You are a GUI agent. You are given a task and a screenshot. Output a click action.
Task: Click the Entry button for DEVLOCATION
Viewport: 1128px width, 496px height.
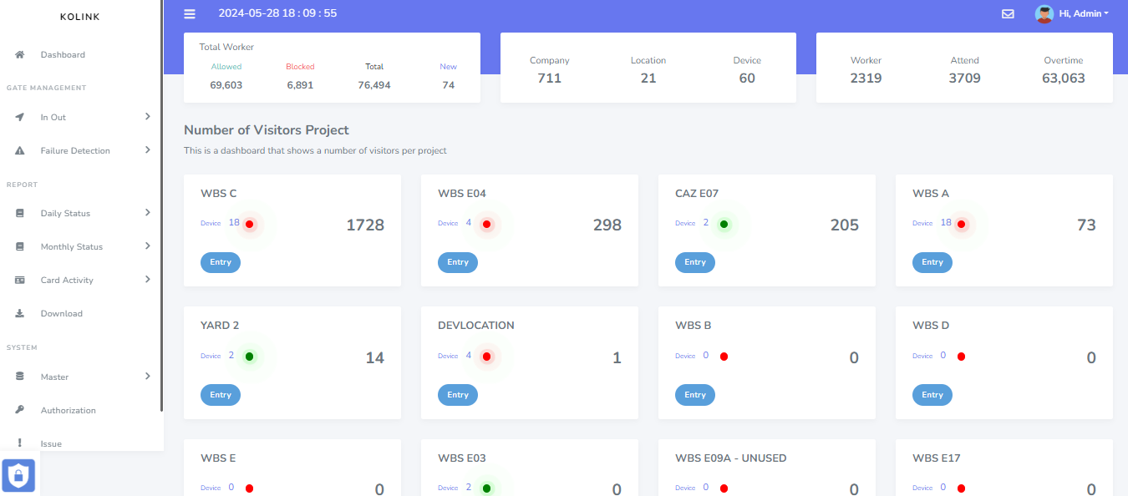[x=458, y=395]
